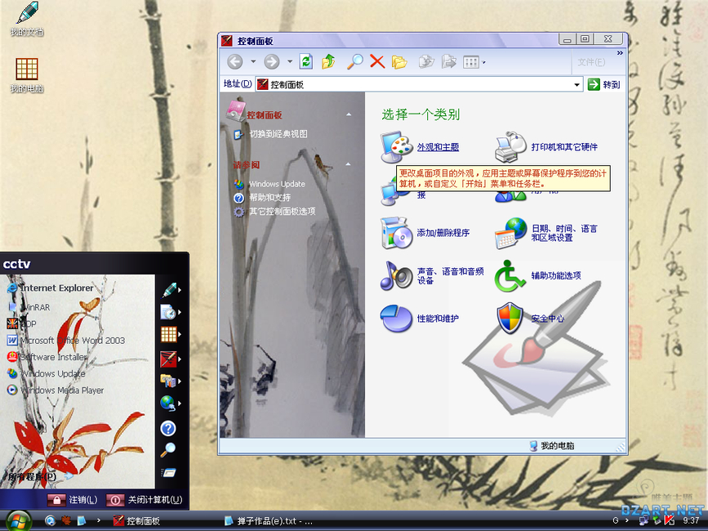Click the Move To toolbar icon
The height and width of the screenshot is (531, 708).
(426, 61)
